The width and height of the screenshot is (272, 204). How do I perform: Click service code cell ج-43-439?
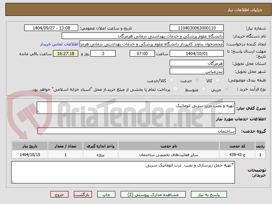click(237, 155)
